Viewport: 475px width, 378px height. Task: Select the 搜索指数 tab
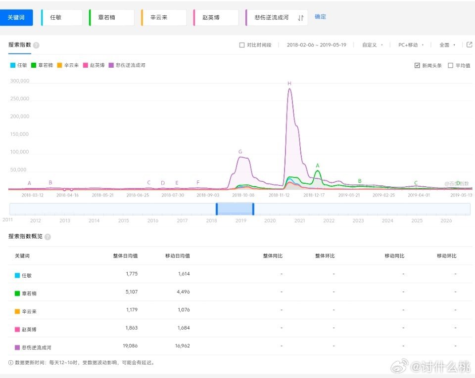click(20, 45)
